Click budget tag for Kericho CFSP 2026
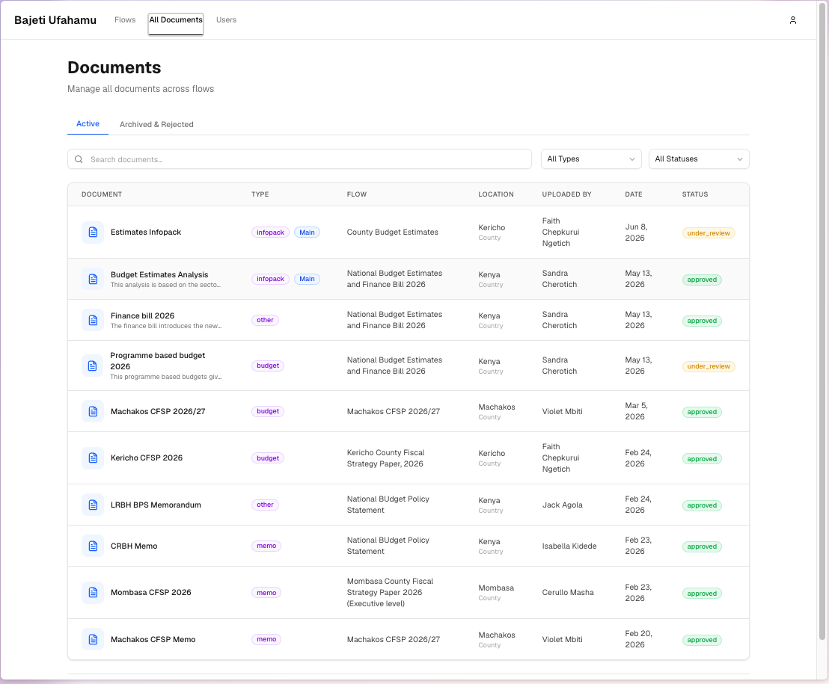 (268, 458)
